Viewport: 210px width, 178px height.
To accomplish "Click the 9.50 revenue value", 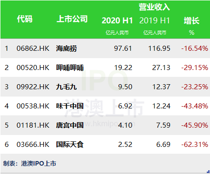I will tap(125, 87).
